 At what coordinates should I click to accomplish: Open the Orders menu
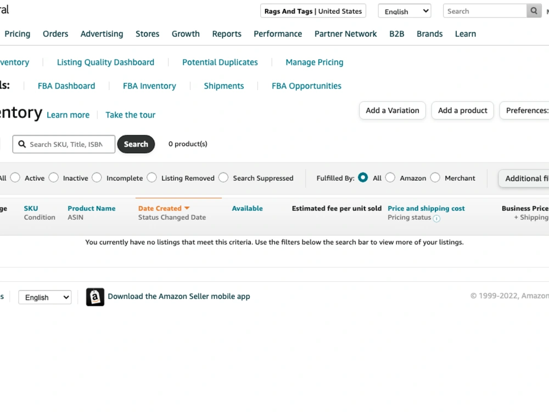[55, 34]
